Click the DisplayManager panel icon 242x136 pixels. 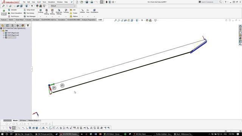tap(23, 26)
